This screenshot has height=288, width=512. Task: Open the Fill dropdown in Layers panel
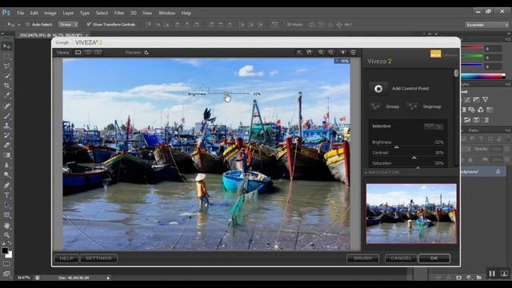point(506,160)
